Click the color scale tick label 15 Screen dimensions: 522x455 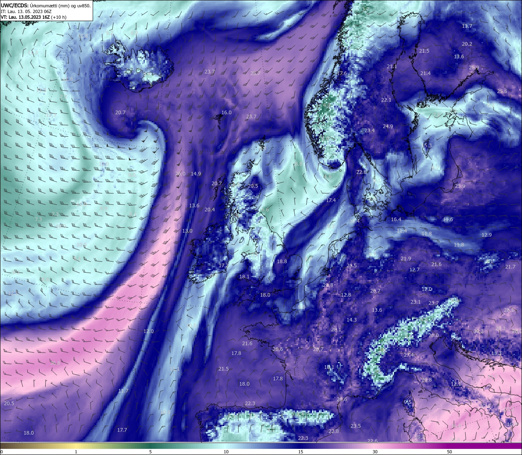click(301, 452)
